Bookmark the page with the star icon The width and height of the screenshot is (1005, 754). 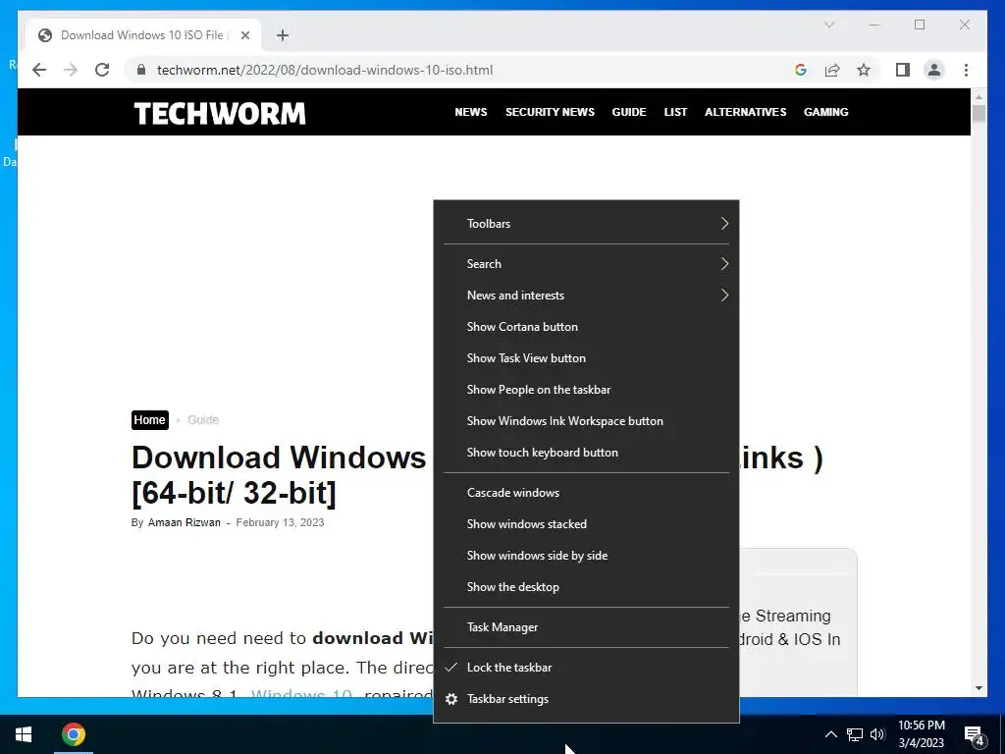864,70
